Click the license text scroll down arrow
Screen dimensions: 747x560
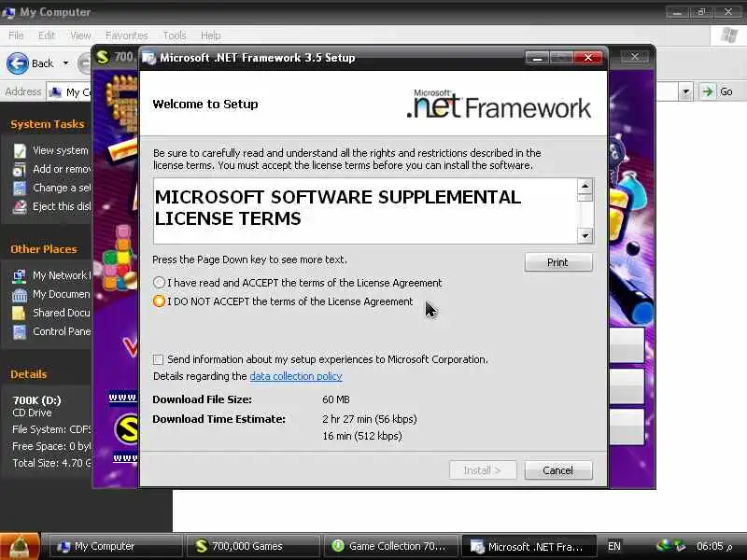tap(585, 236)
